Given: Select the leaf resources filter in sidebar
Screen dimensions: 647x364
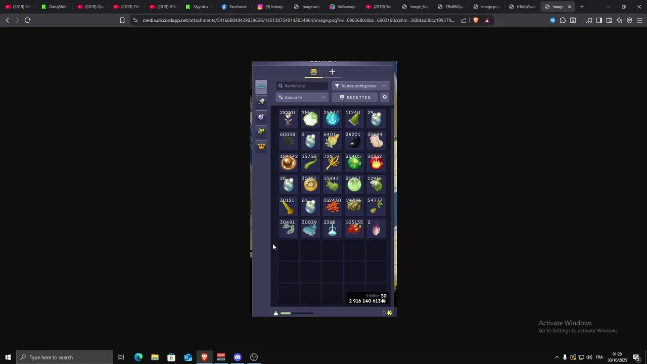Looking at the screenshot, I should point(261,131).
